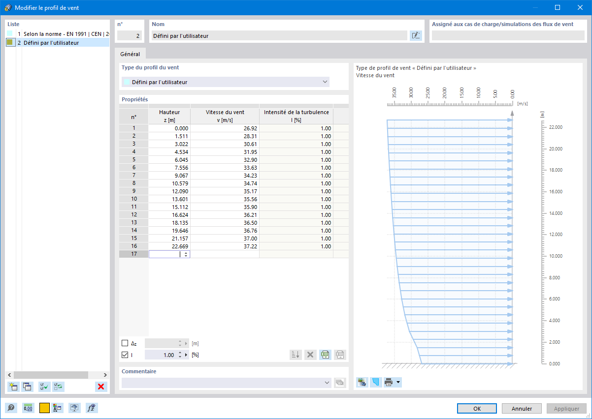Click height cell 3.022
Screen dimensions: 592x419
click(169, 144)
